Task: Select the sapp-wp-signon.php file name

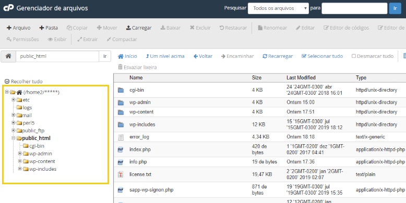Action: pyautogui.click(x=151, y=190)
